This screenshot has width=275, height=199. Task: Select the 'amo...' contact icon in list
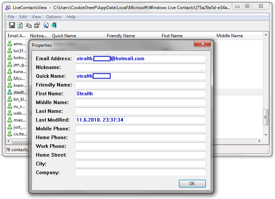click(x=10, y=44)
